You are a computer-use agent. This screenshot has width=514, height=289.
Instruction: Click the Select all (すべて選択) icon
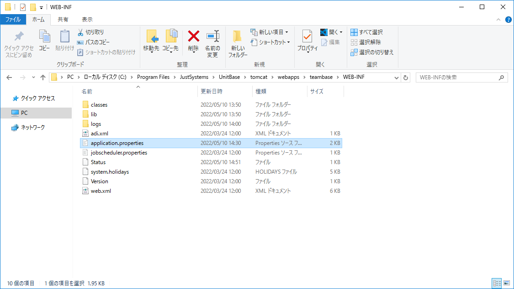[x=354, y=32]
